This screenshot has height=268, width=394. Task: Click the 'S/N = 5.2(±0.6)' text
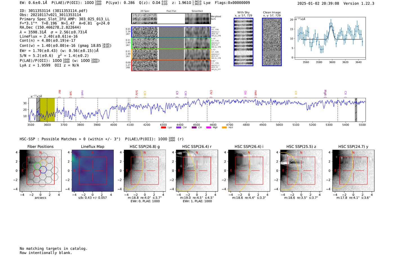(x=36, y=56)
